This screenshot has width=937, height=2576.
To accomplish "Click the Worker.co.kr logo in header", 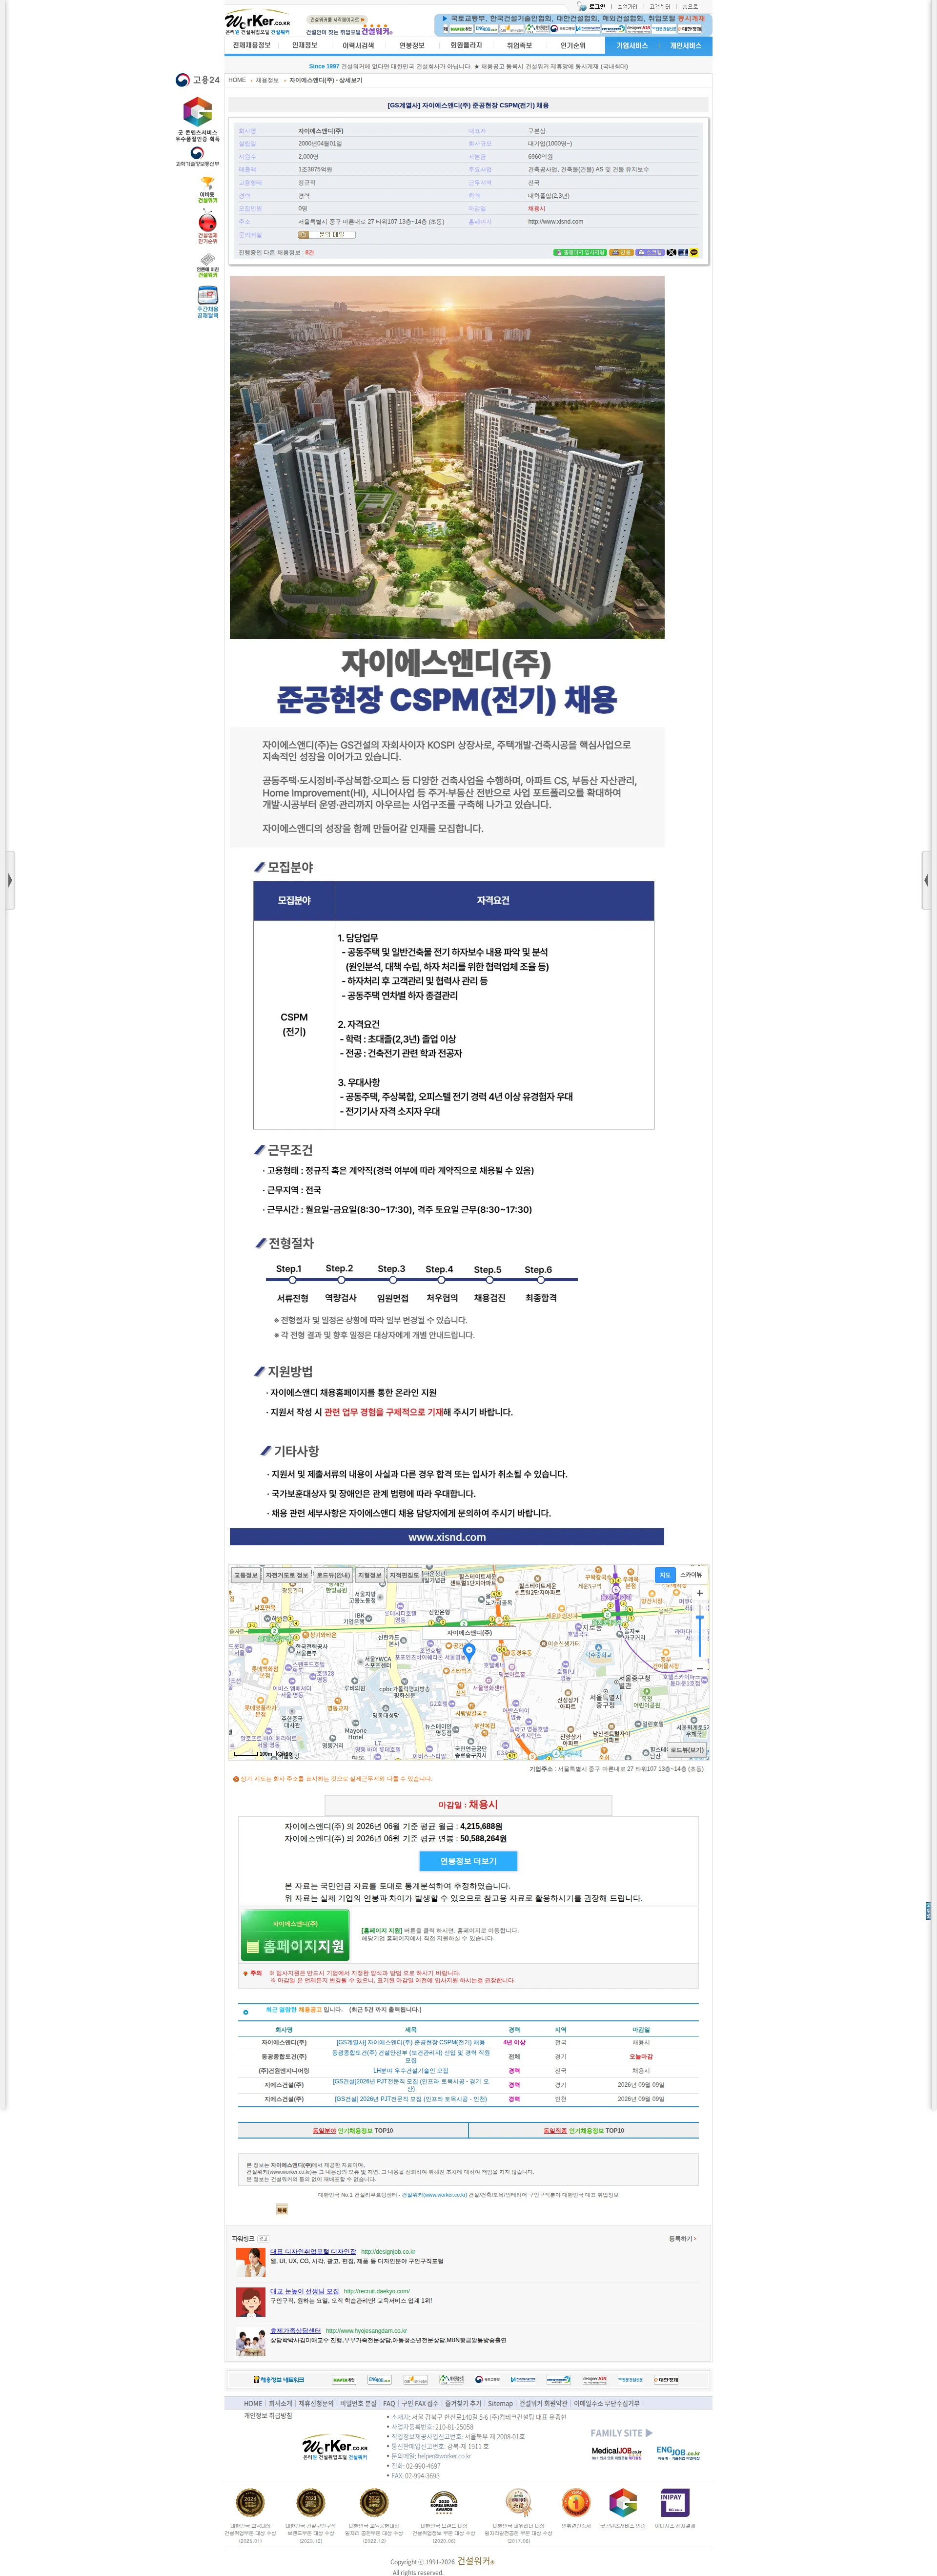I will [x=258, y=22].
